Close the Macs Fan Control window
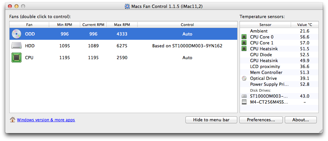328x141 pixels. (x=10, y=6)
